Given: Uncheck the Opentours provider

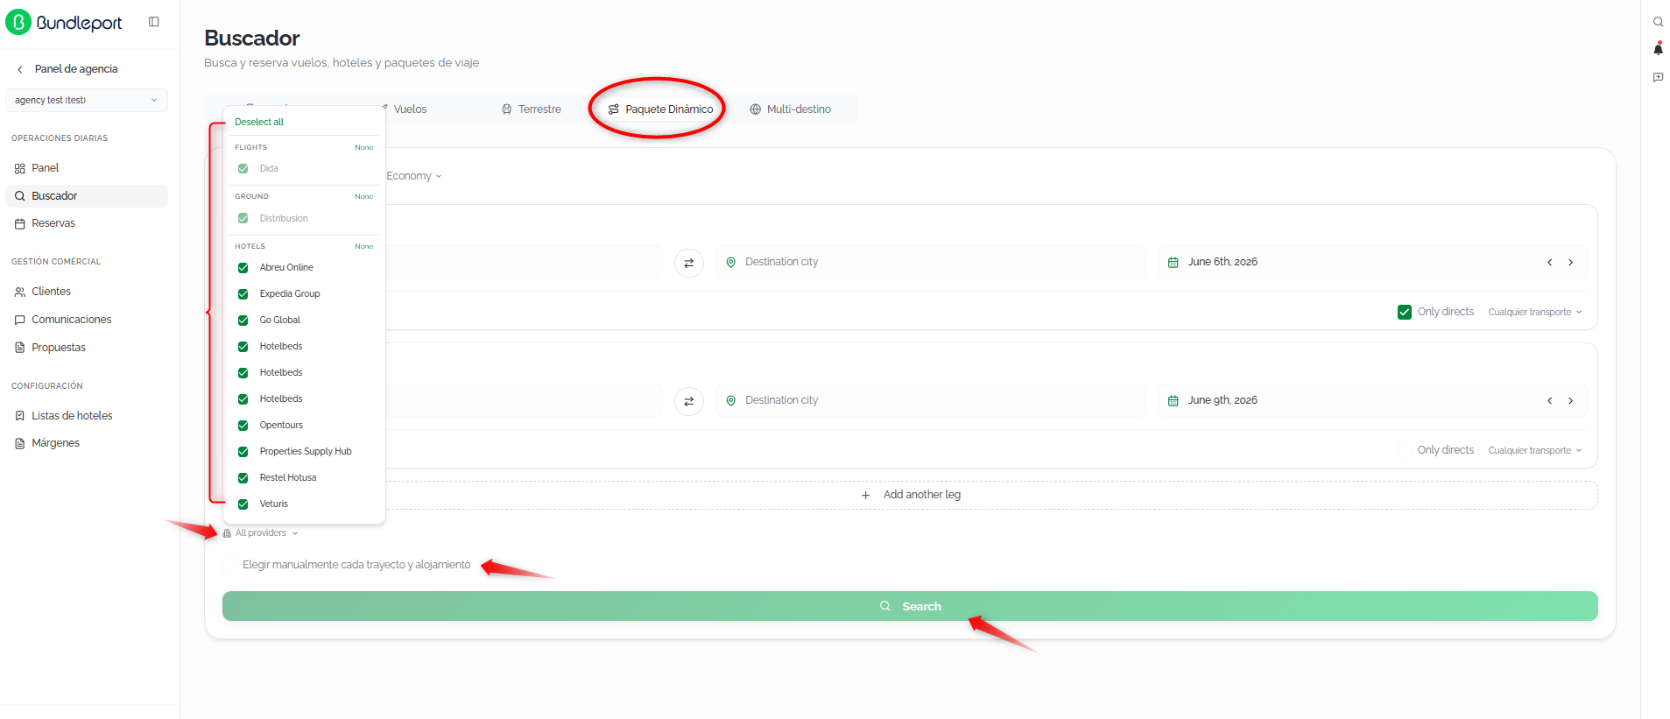Looking at the screenshot, I should pos(243,426).
